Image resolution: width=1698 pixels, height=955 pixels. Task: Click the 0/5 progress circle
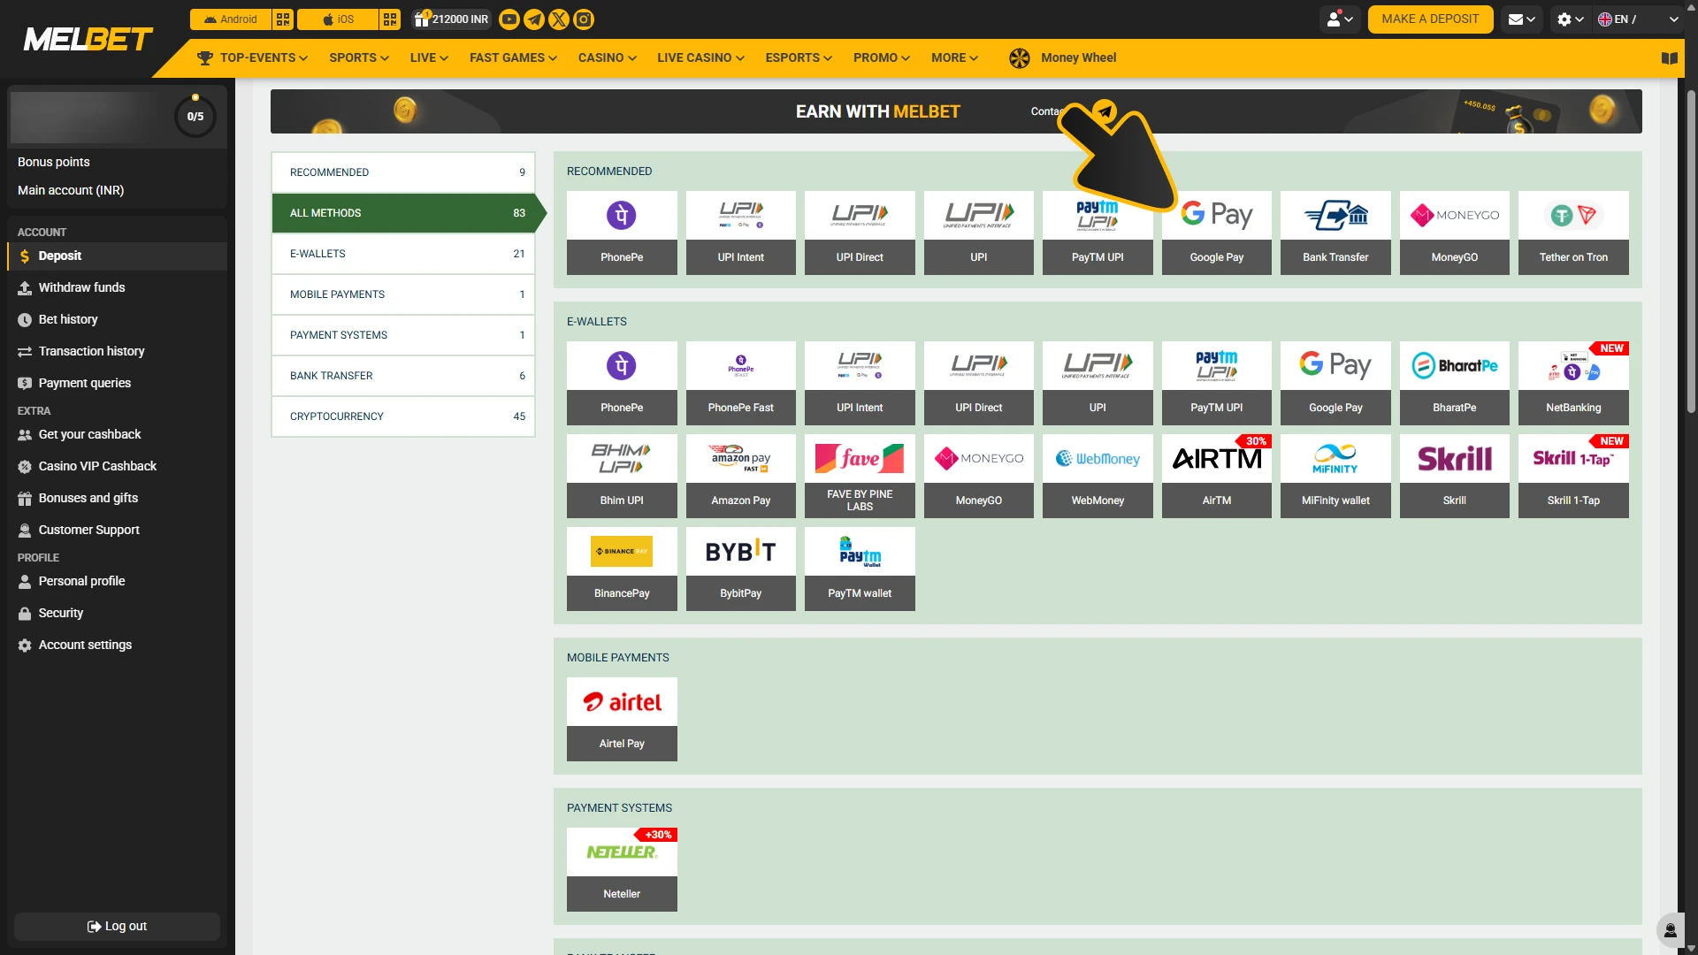[x=195, y=117]
